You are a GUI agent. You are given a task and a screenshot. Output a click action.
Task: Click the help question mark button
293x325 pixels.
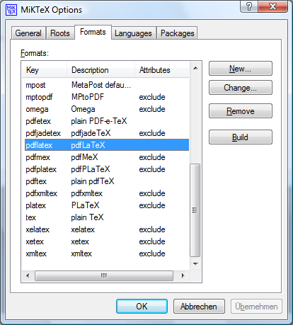coord(249,6)
